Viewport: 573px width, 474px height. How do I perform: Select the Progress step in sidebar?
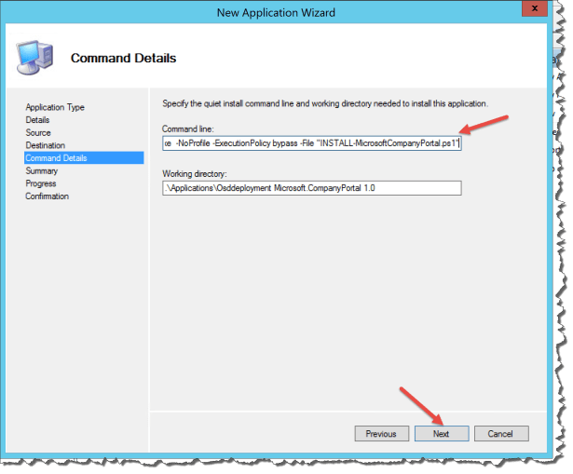[41, 183]
